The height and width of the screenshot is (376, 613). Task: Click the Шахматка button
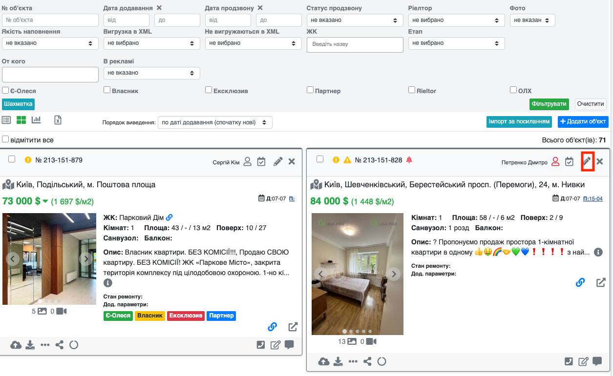click(x=19, y=104)
